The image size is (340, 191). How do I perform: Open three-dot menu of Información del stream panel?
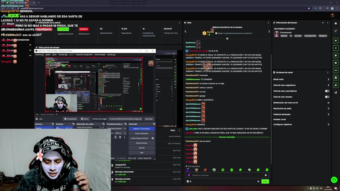[x=328, y=23]
